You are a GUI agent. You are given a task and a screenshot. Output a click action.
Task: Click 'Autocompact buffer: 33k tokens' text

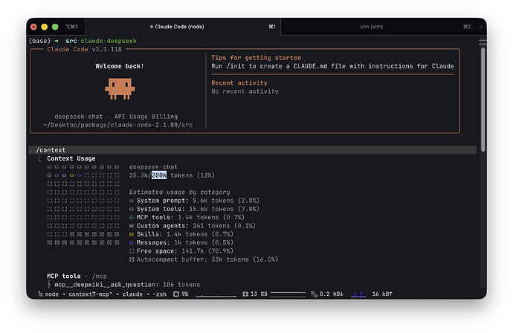click(193, 259)
